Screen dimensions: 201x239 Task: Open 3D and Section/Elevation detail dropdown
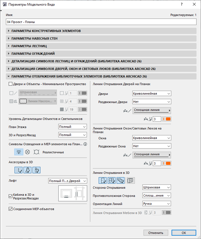[x=73, y=135]
